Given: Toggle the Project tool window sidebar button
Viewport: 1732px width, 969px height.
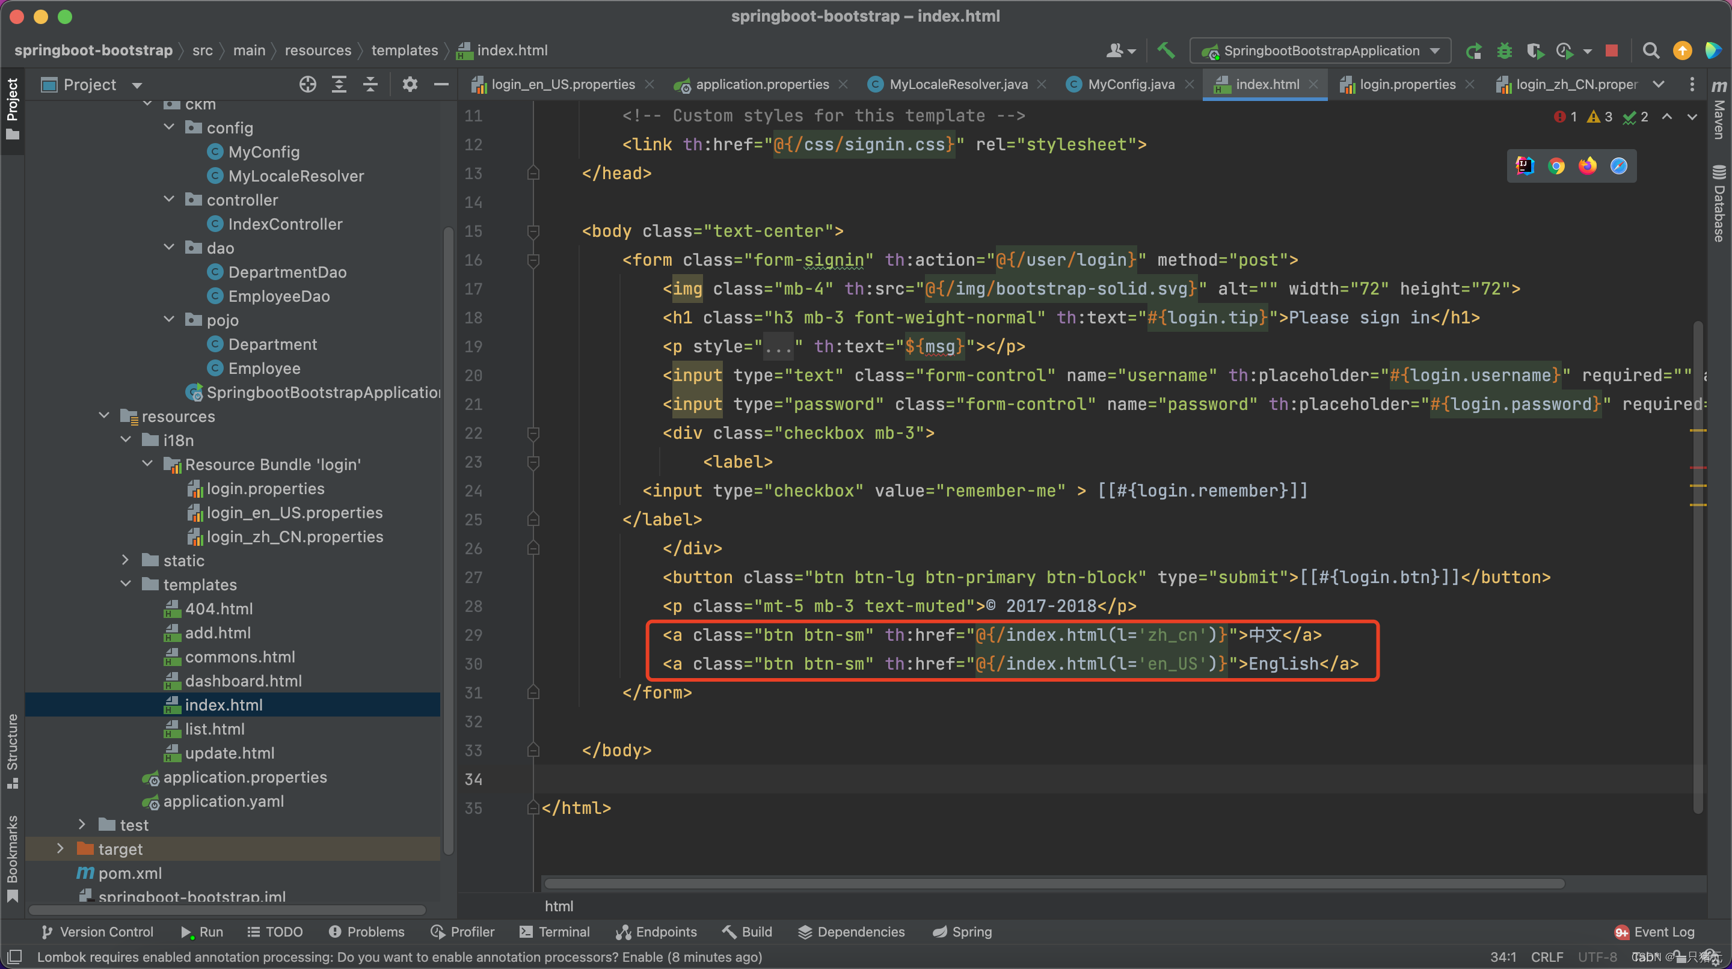Looking at the screenshot, I should (12, 108).
